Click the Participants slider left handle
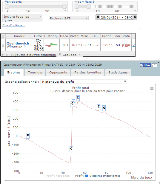 pyautogui.click(x=7, y=7)
